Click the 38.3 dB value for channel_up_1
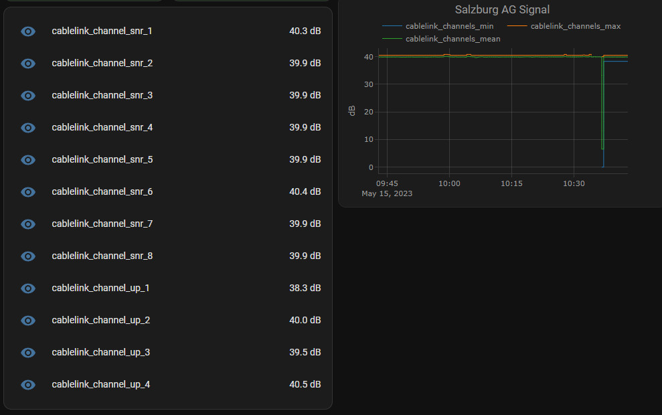662x415 pixels. pyautogui.click(x=305, y=288)
